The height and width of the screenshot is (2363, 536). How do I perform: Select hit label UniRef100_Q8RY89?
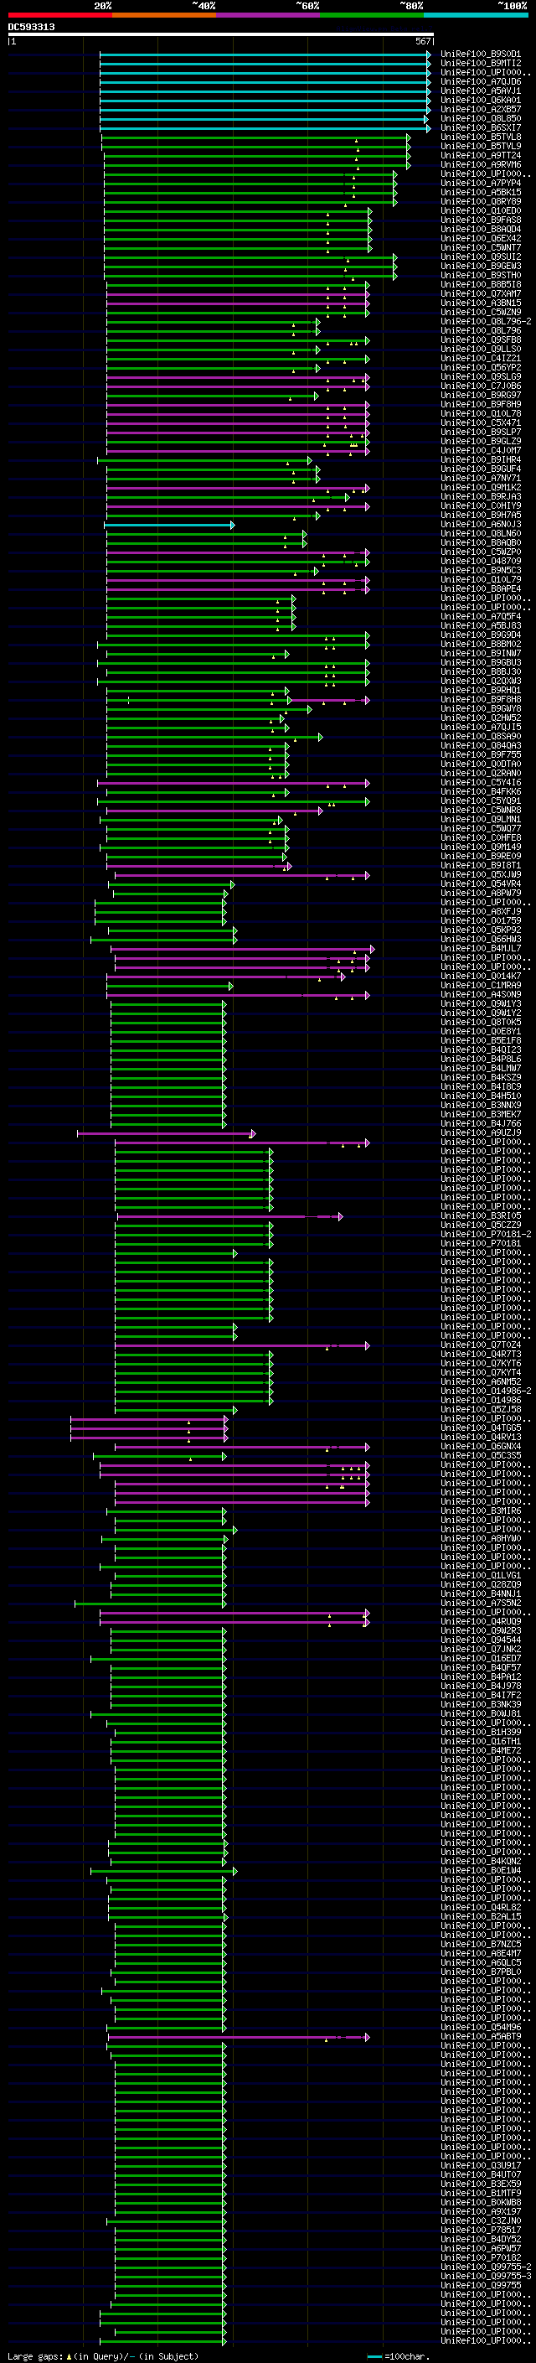[x=481, y=202]
